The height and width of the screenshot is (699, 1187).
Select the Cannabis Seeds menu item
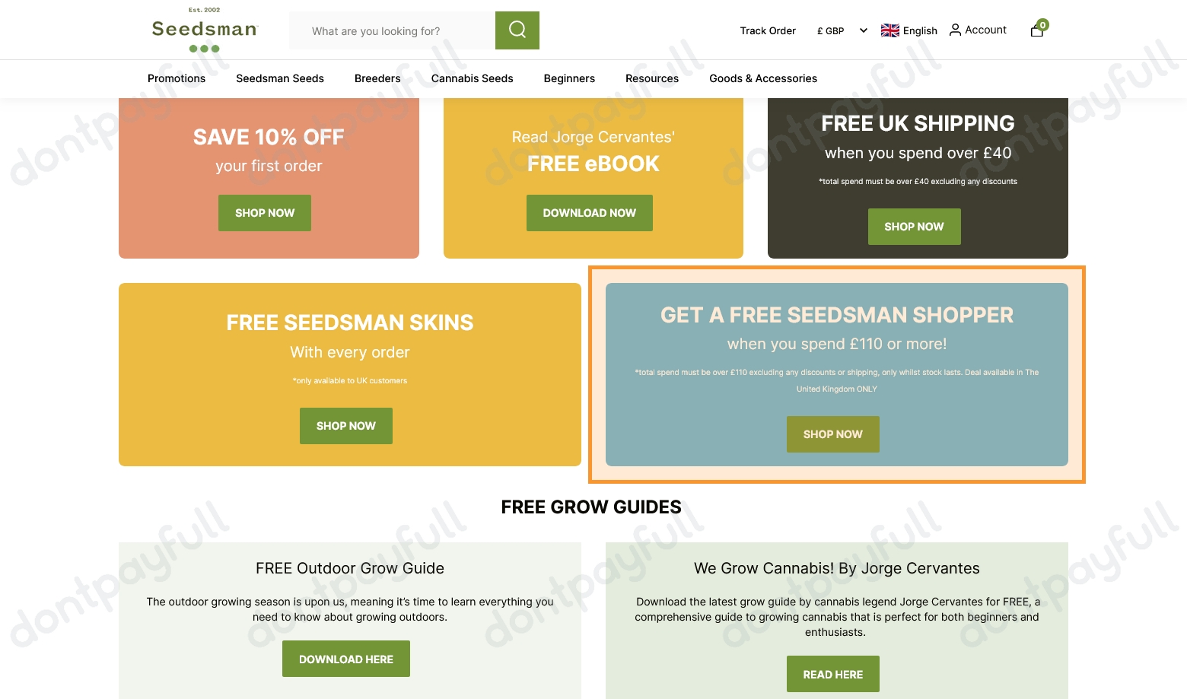(x=472, y=78)
